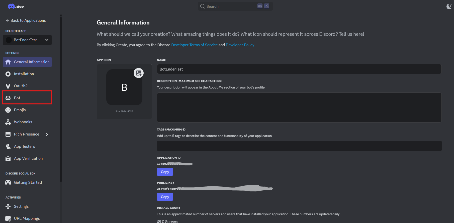
Task: Open the OAuth2 page
Action: click(27, 86)
